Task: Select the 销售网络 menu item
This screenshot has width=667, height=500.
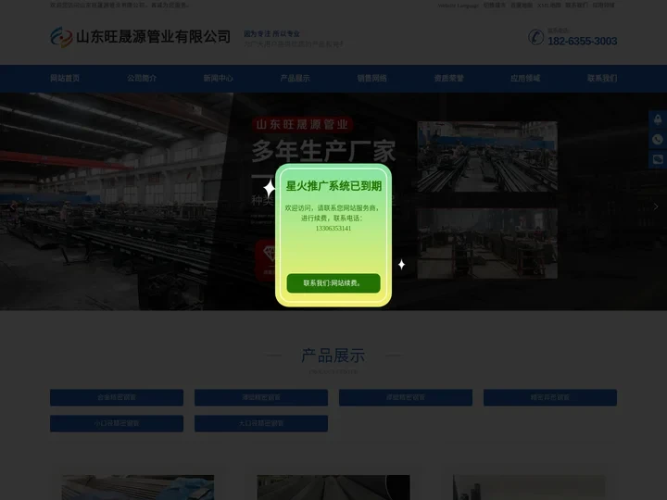Action: pyautogui.click(x=371, y=78)
